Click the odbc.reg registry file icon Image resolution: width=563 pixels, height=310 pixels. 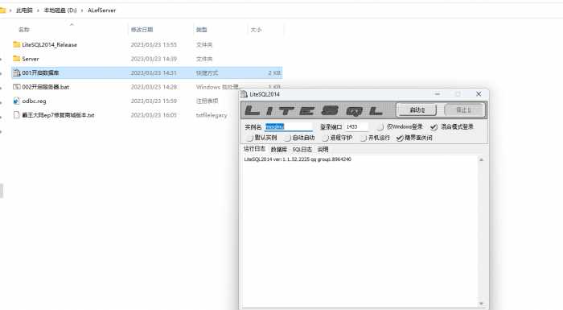coord(16,101)
